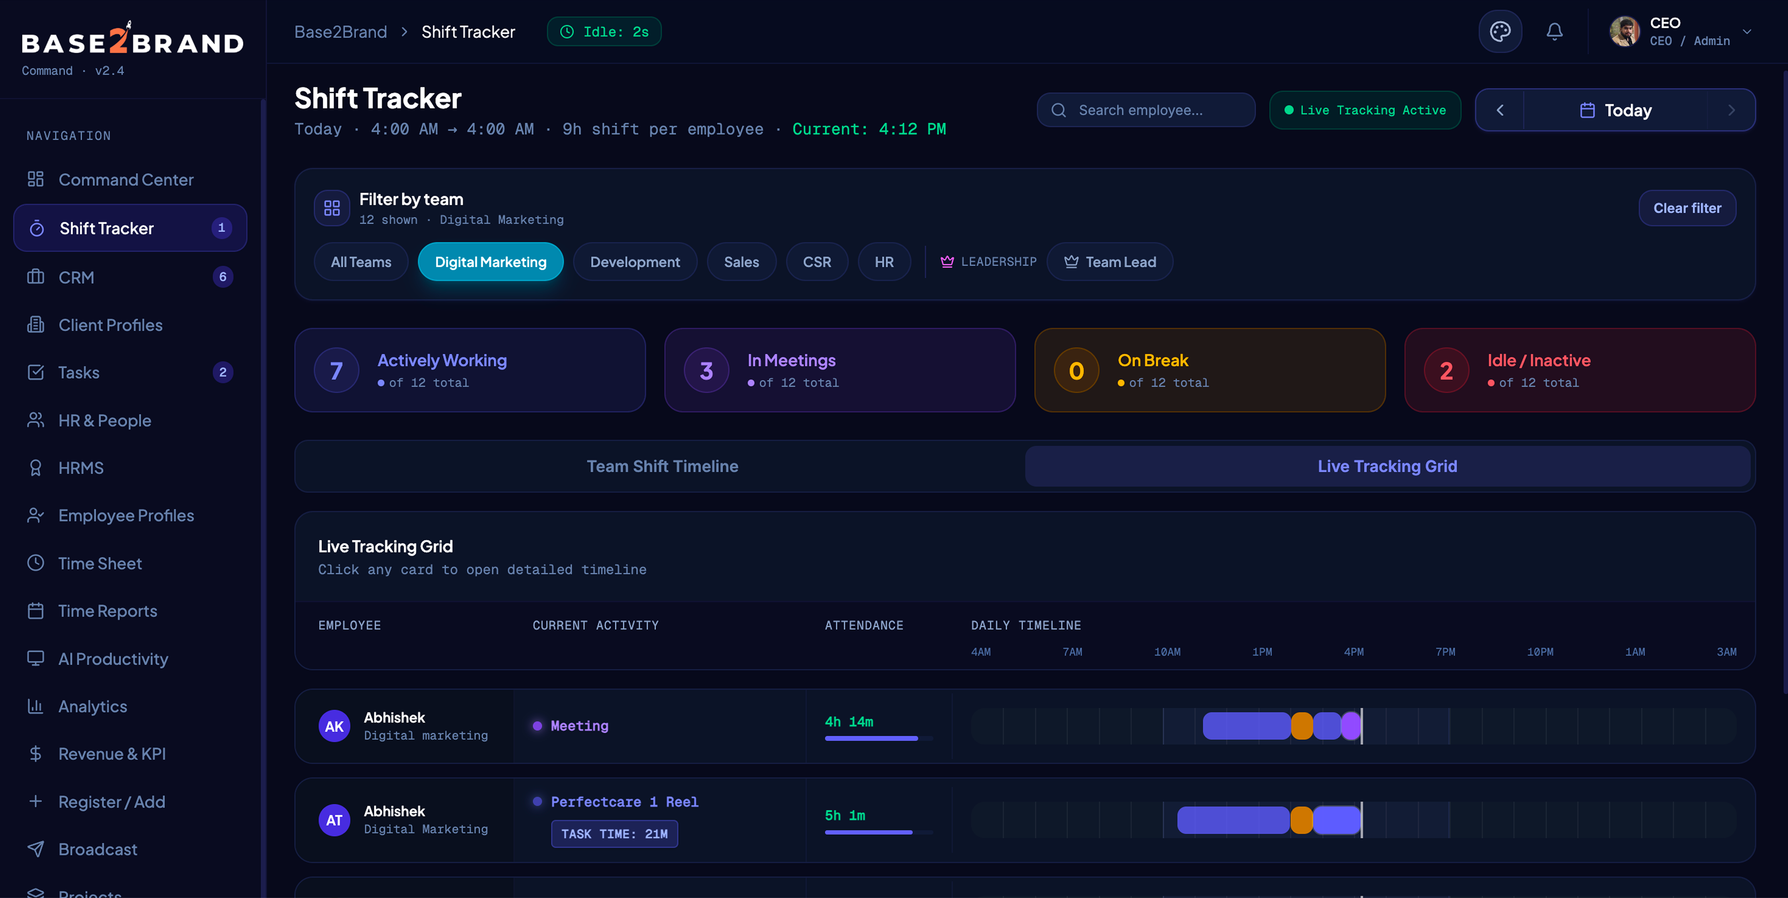Image resolution: width=1788 pixels, height=898 pixels.
Task: Open the On Break stat card
Action: 1210,370
